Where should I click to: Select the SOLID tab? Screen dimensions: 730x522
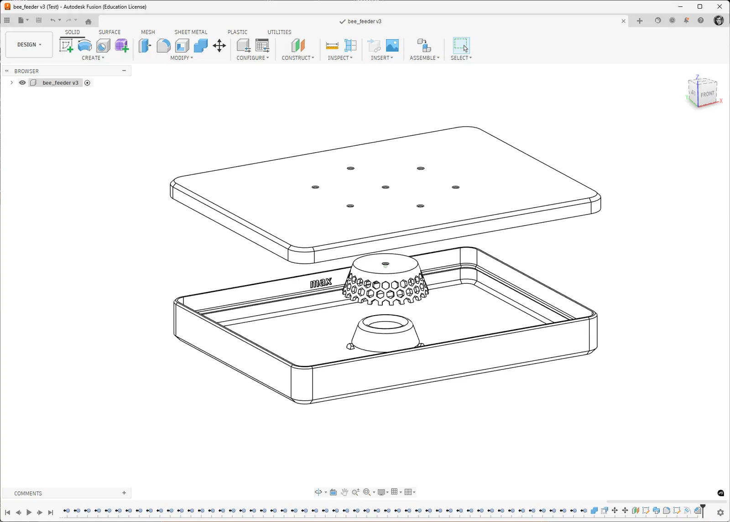click(72, 32)
